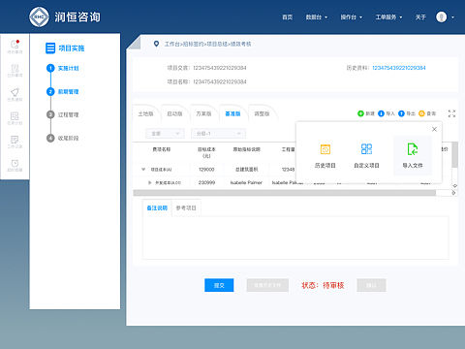This screenshot has height=349, width=465.
Task: Click the 项目实施 list icon
Action: tap(50, 48)
